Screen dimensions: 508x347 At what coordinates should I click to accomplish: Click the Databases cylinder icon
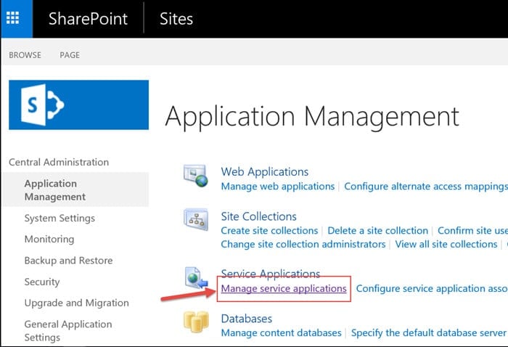point(196,322)
